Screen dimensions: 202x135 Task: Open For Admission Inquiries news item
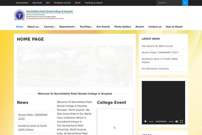[155, 69]
